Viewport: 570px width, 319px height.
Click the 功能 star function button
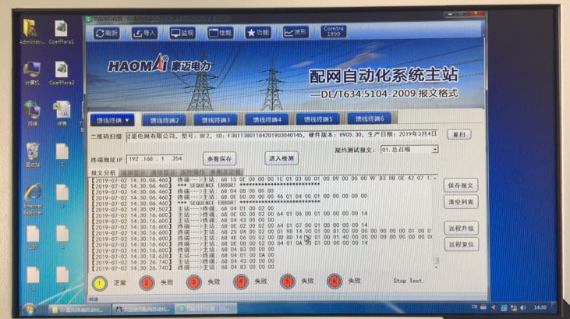[x=258, y=34]
